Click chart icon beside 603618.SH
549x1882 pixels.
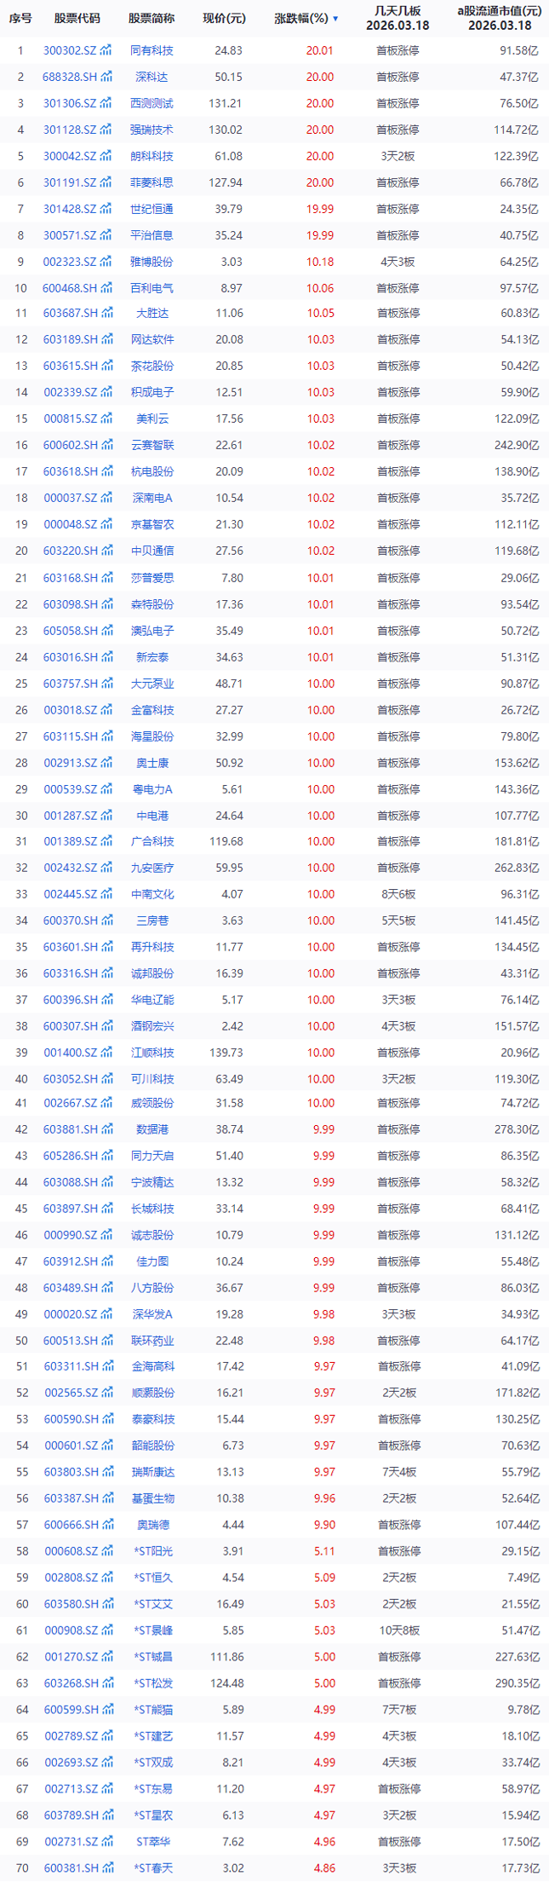(x=106, y=471)
